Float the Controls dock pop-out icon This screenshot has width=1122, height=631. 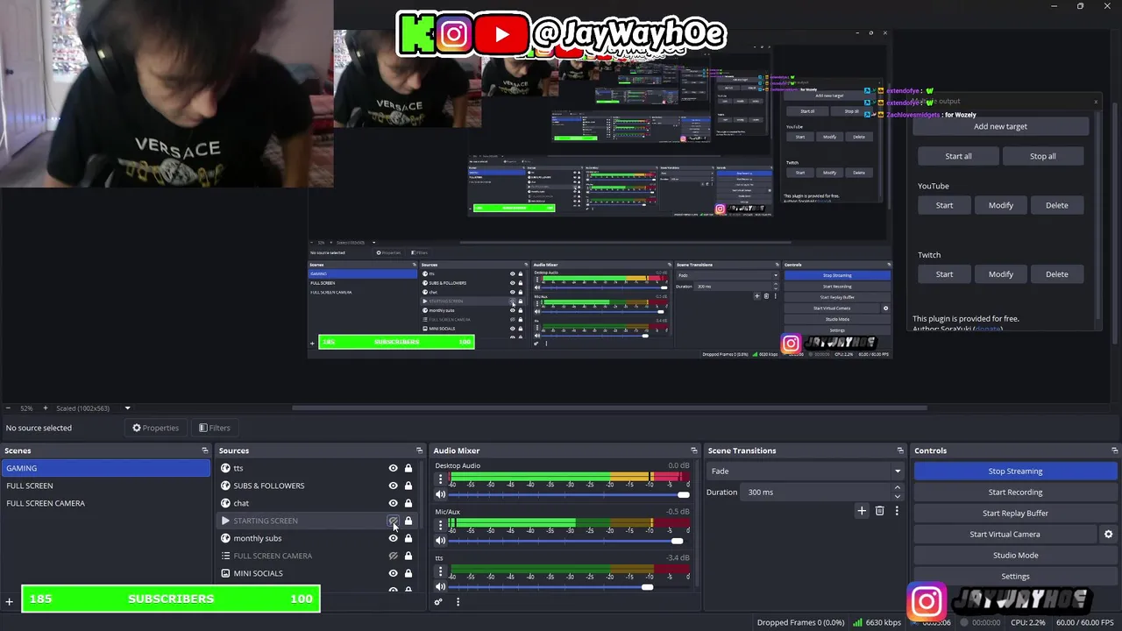1113,450
